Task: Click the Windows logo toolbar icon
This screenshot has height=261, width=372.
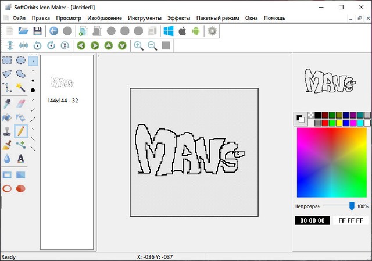Action: coord(169,31)
